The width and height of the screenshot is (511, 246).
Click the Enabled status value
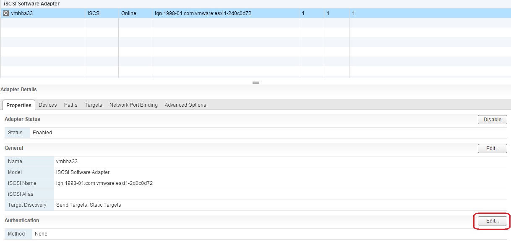click(42, 132)
